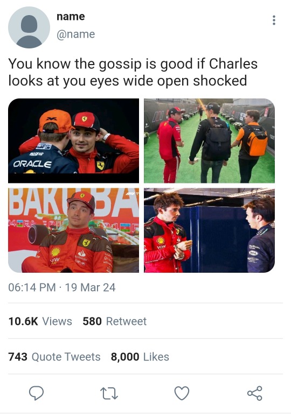Open the photo with the orange cap

(x=74, y=141)
